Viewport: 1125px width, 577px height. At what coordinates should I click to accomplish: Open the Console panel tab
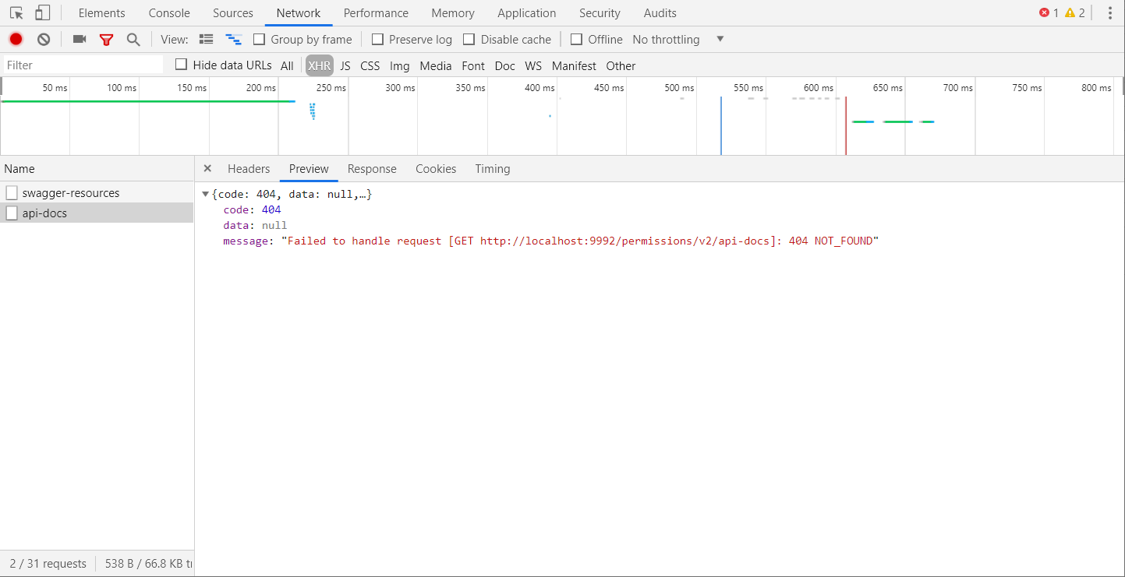pos(169,13)
